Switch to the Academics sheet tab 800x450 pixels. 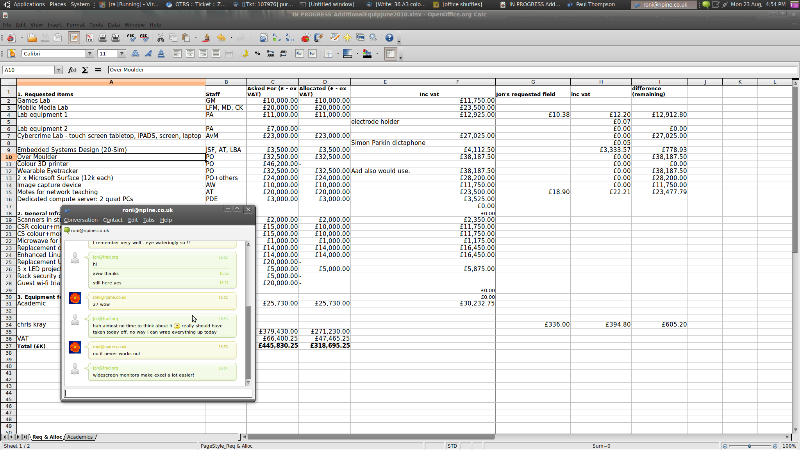pos(80,437)
